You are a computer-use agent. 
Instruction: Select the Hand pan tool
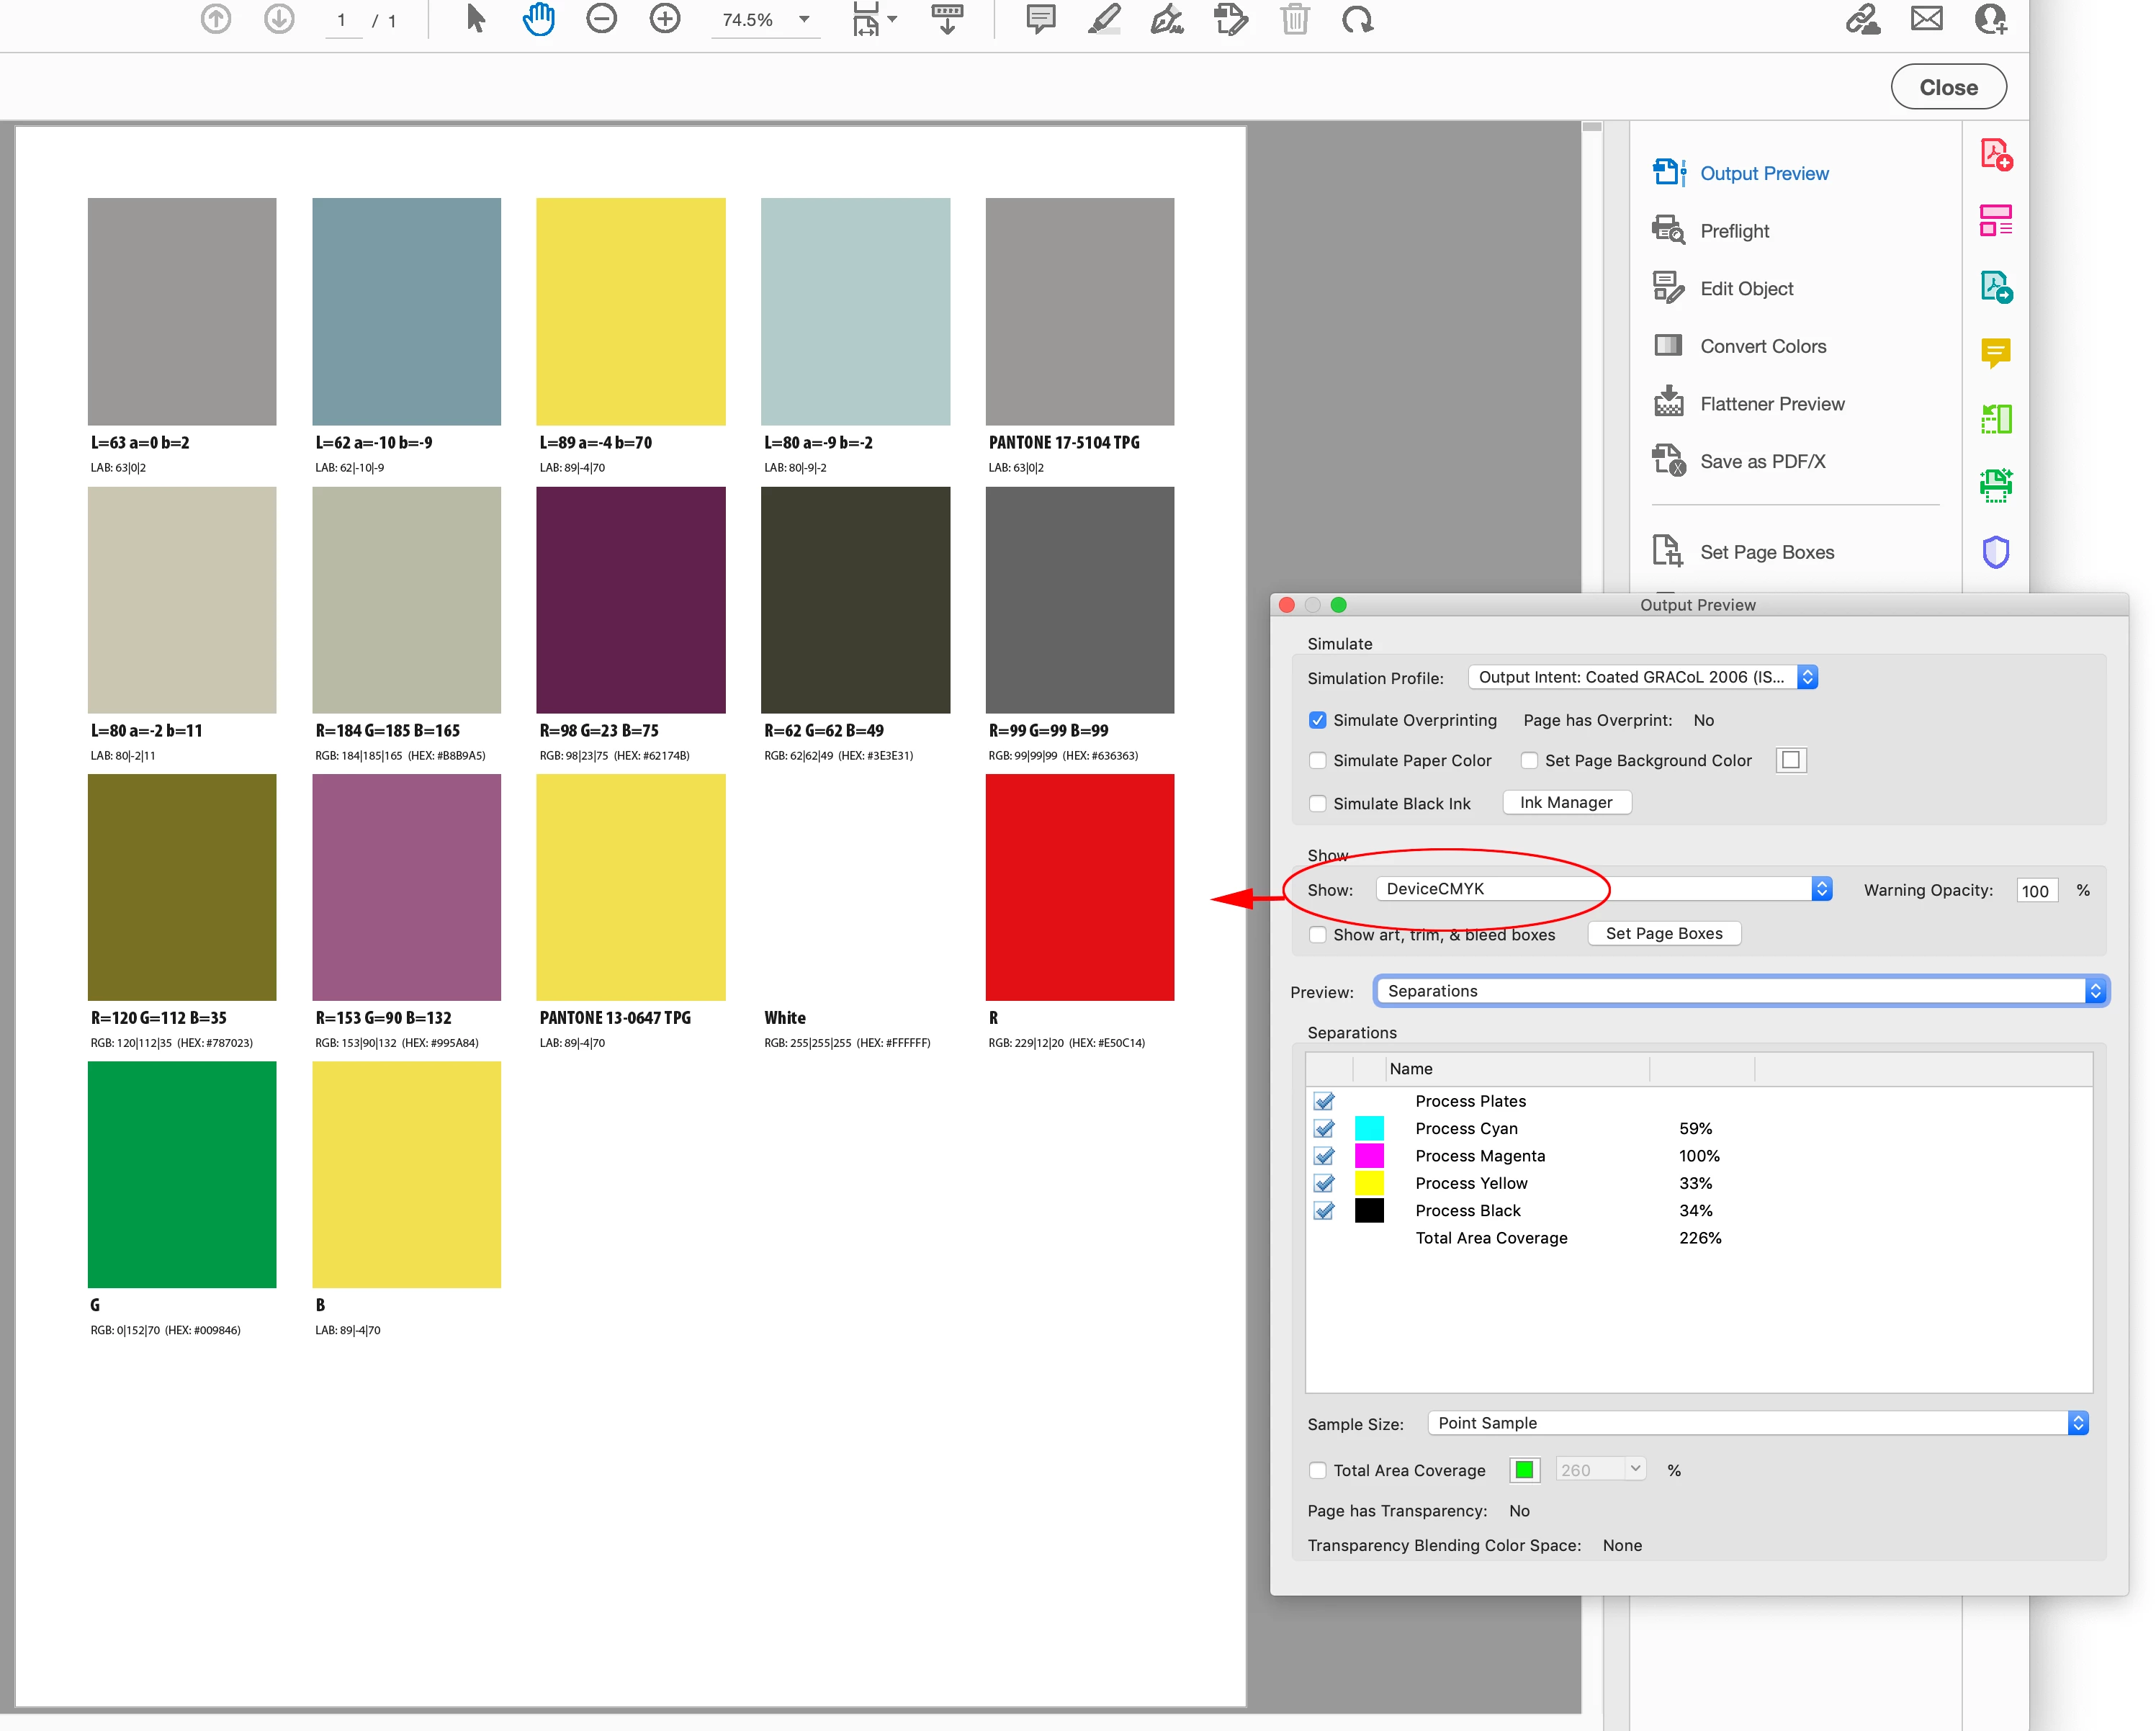click(538, 19)
